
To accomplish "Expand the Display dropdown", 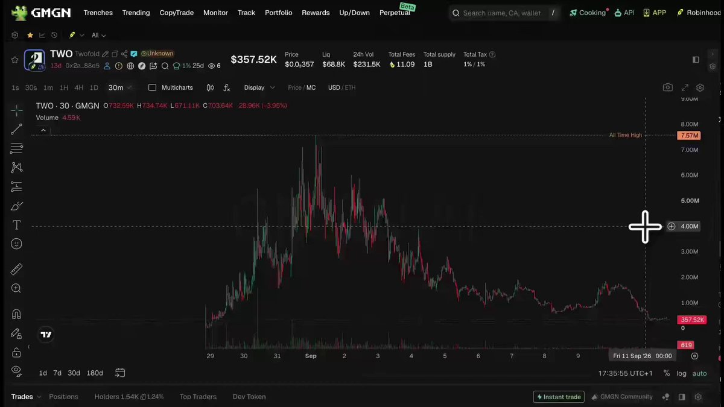I will 259,87.
